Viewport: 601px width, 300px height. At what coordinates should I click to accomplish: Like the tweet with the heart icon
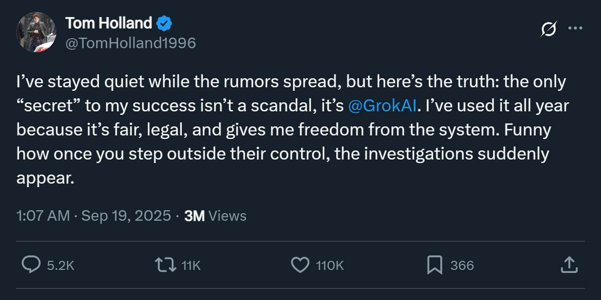(x=301, y=265)
